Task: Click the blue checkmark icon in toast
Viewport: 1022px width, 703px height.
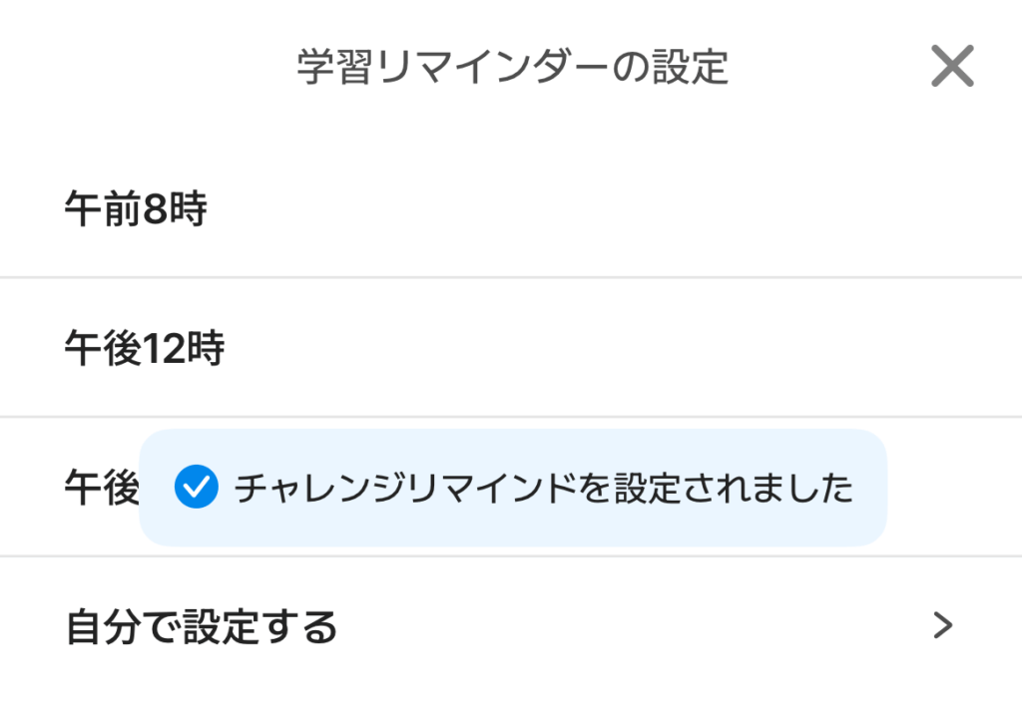Action: (x=197, y=487)
